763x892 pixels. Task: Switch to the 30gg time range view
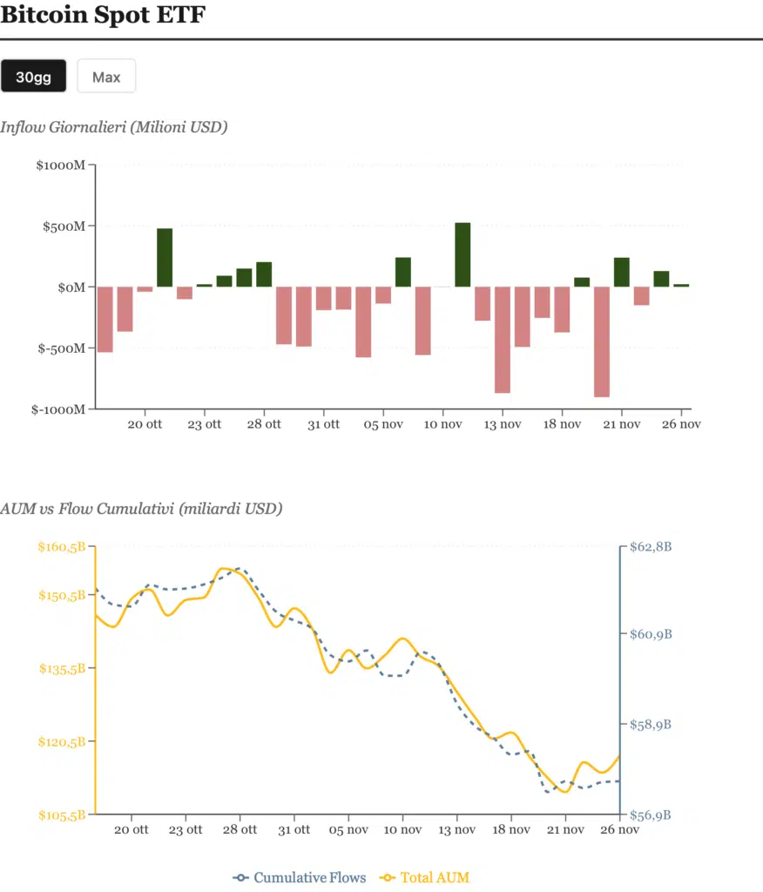(x=34, y=77)
